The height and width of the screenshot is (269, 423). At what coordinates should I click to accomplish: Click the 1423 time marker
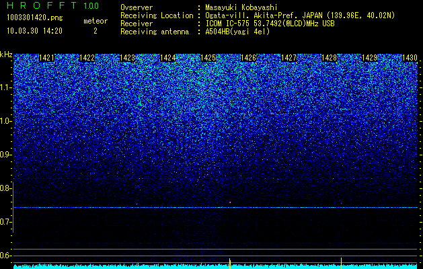pos(127,58)
